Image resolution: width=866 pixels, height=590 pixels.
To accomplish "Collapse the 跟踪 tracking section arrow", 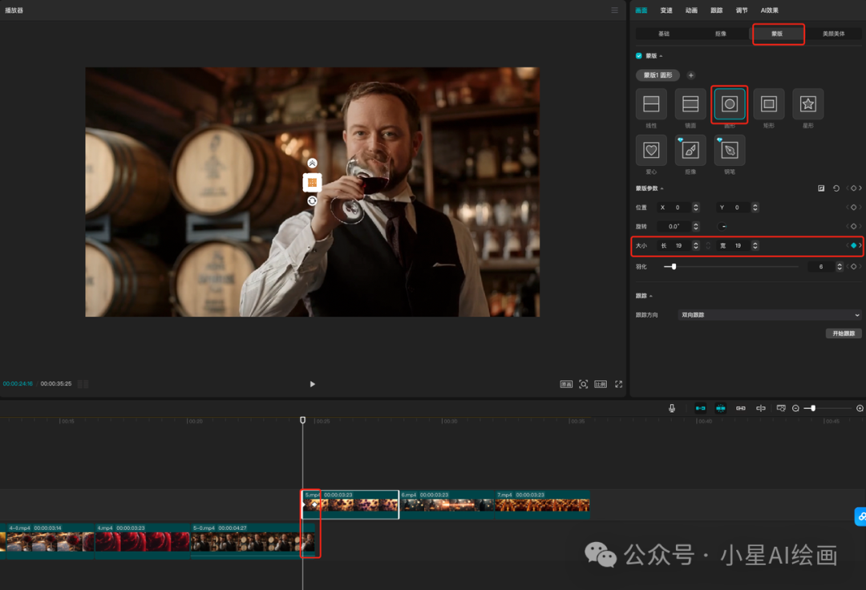I will 650,297.
